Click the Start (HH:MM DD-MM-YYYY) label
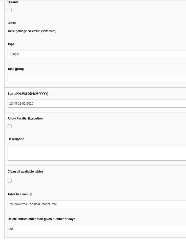This screenshot has height=240, width=186. coord(28,93)
